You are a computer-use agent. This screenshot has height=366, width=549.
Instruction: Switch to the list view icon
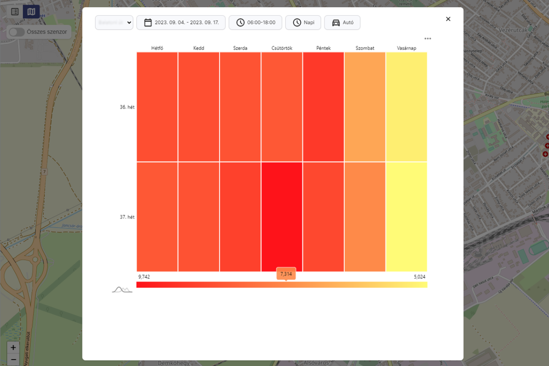click(15, 12)
